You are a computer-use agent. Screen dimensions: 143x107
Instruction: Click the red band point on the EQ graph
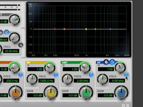pyautogui.click(x=55, y=29)
